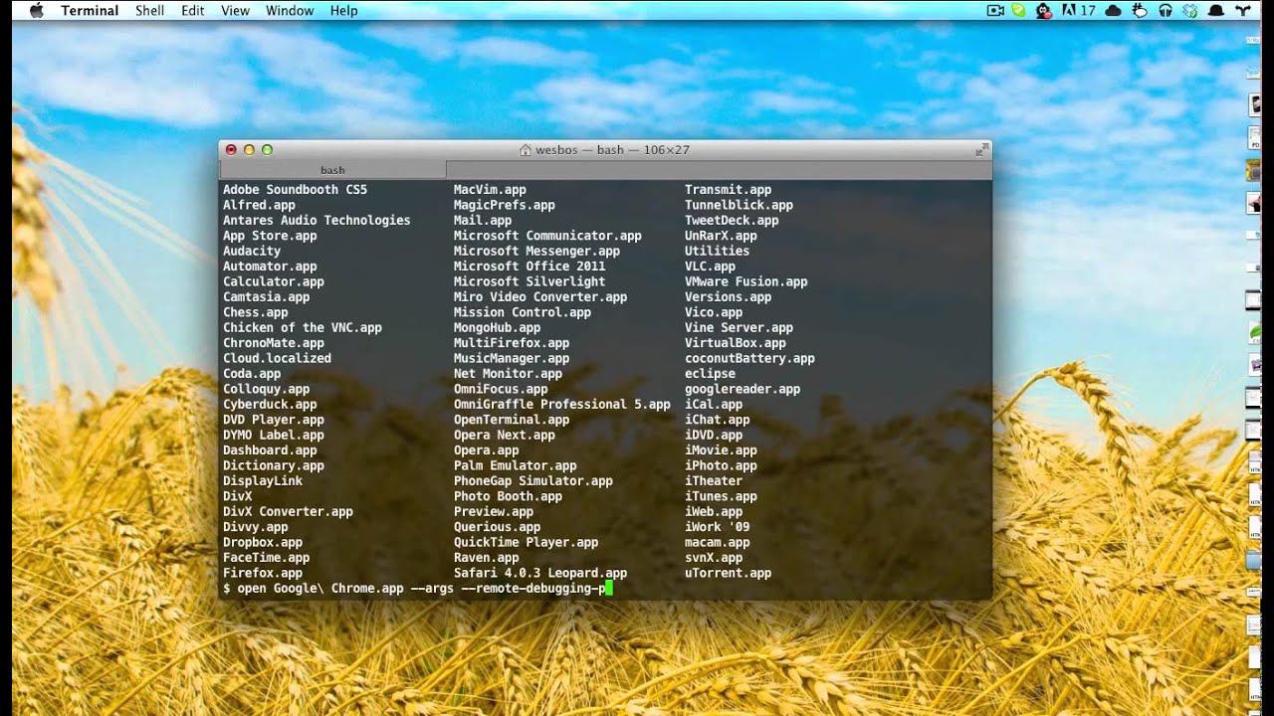The width and height of the screenshot is (1274, 716).
Task: Click the 'googlereader.app' entry
Action: 743,390
